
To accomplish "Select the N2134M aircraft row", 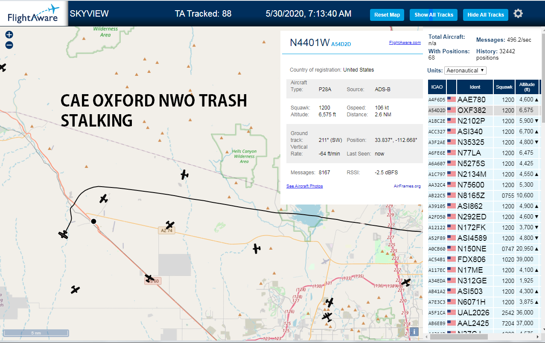I will tap(484, 174).
